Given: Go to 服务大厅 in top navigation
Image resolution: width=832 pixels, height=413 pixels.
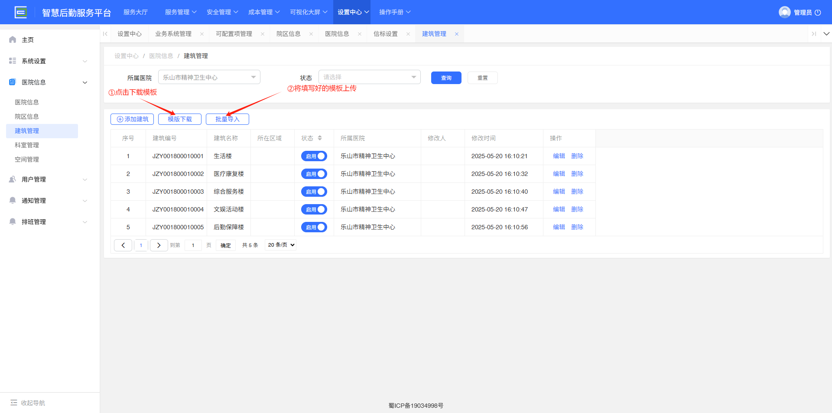Looking at the screenshot, I should click(136, 12).
